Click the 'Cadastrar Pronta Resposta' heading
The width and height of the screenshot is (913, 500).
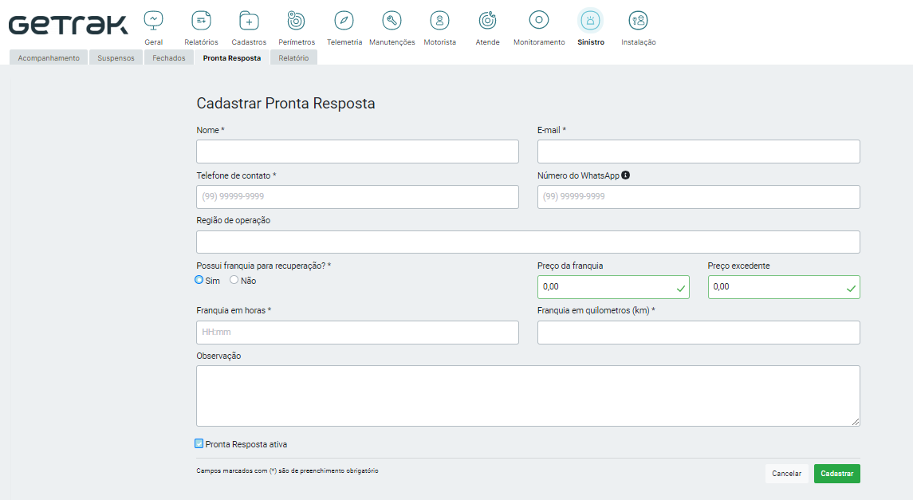[x=285, y=104]
